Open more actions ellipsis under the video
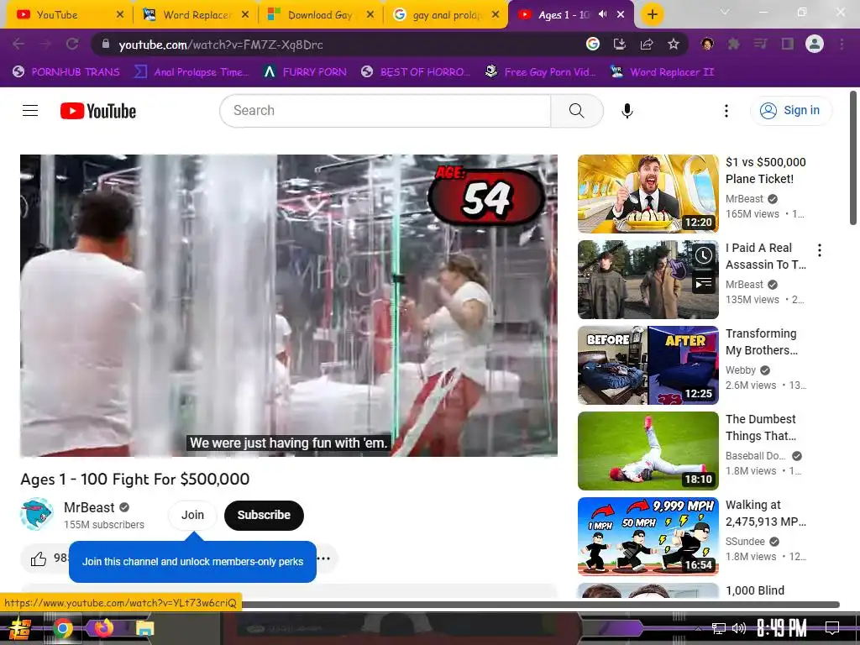Viewport: 860px width, 645px height. coord(324,558)
